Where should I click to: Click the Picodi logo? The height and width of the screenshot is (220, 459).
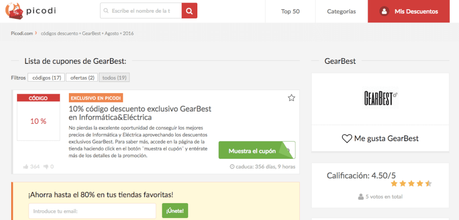pyautogui.click(x=30, y=11)
